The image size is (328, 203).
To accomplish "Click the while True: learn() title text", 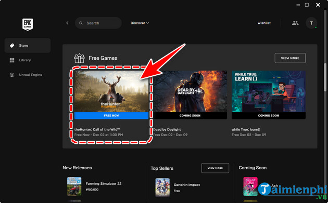I will click(246, 130).
